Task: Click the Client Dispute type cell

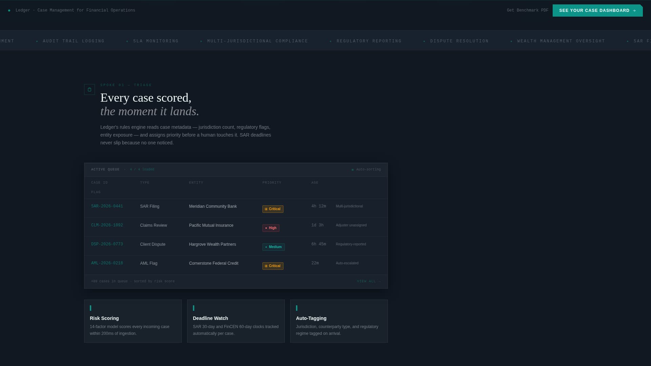Action: (x=153, y=244)
